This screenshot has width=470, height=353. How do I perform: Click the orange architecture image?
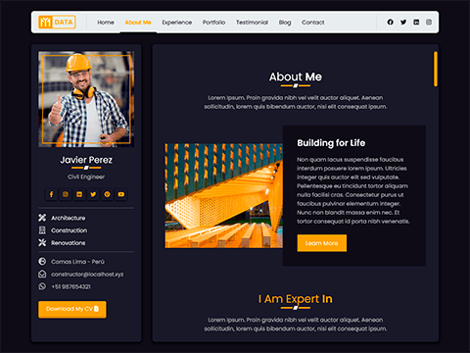pyautogui.click(x=224, y=195)
